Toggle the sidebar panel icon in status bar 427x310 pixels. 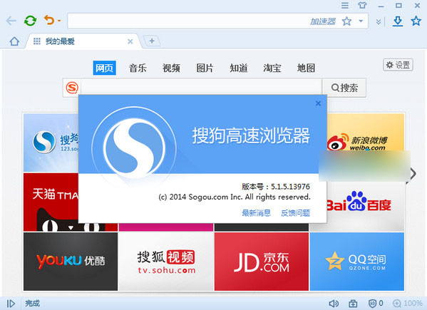11,304
